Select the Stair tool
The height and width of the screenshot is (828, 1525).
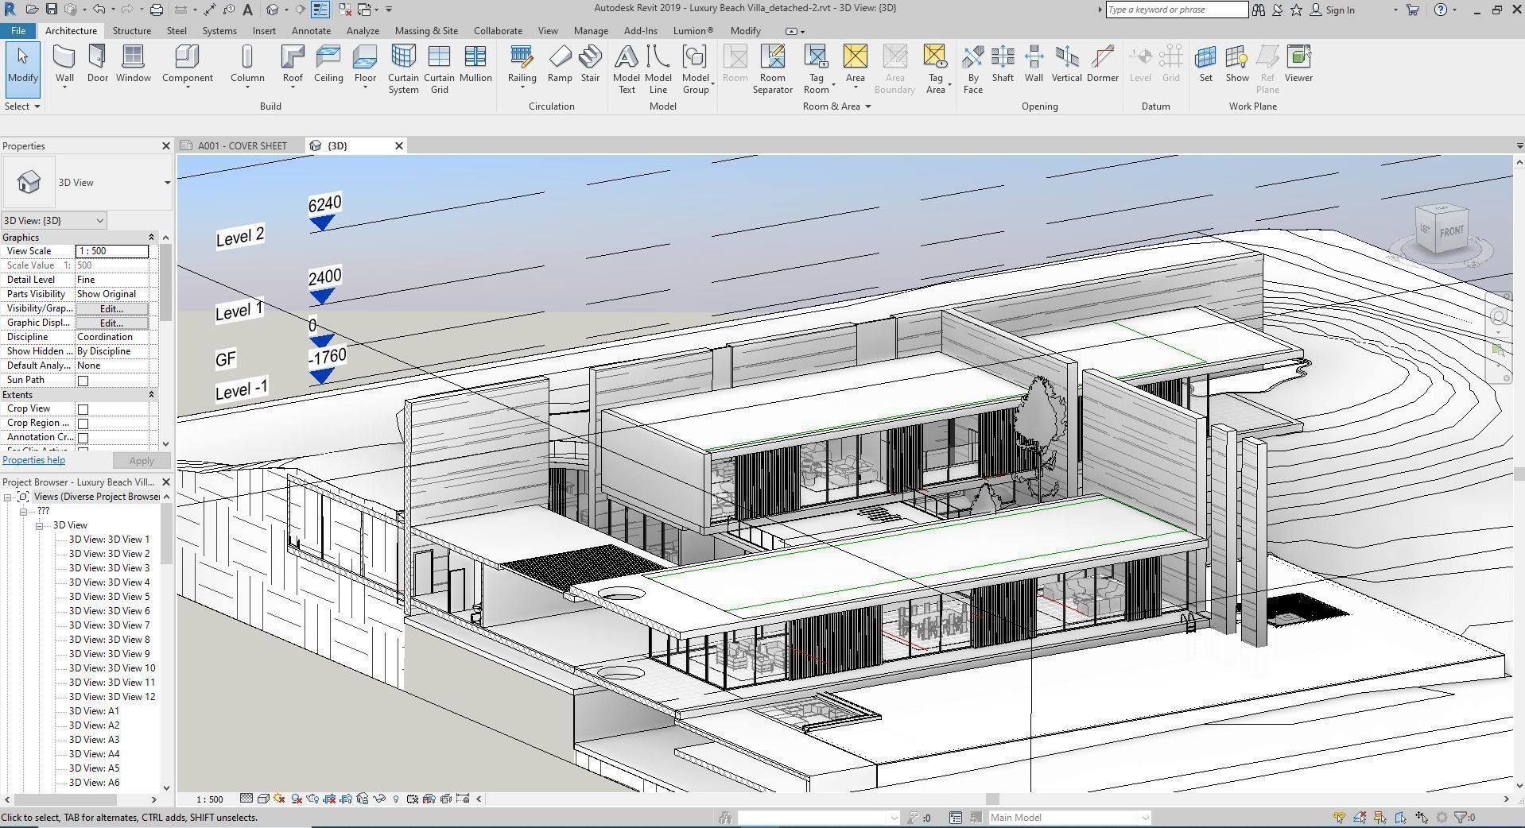590,64
